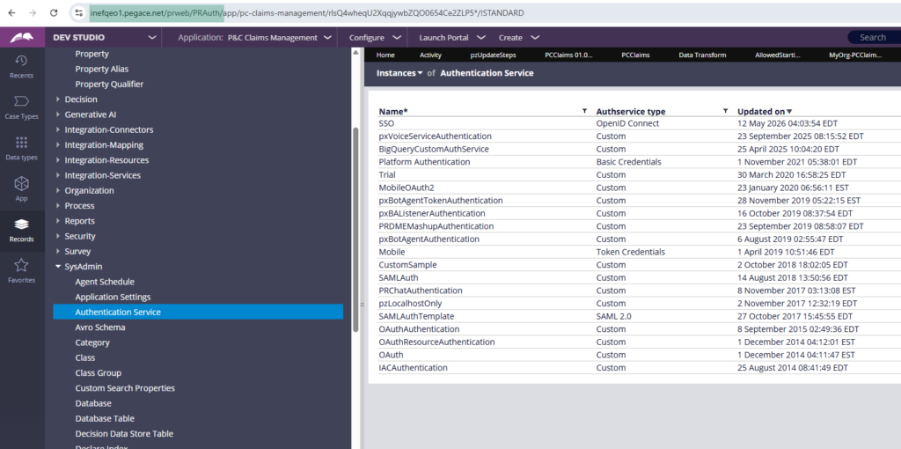Select Property Alias in the tree
Image resolution: width=901 pixels, height=449 pixels.
point(102,69)
